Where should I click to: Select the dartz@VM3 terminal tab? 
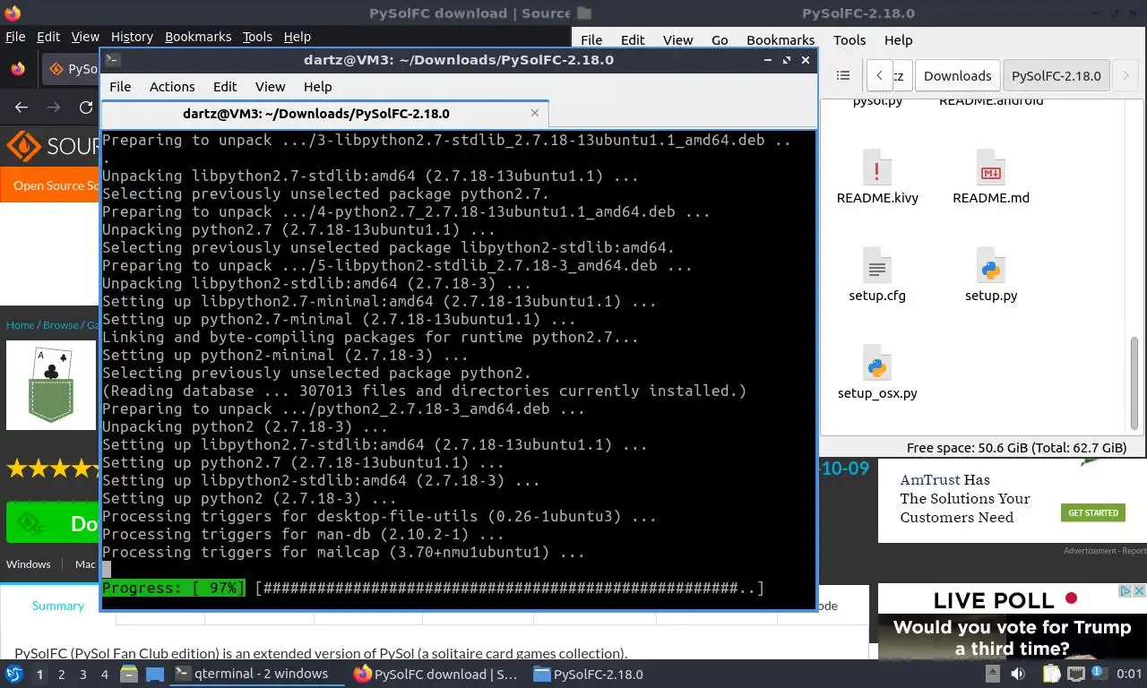324,113
